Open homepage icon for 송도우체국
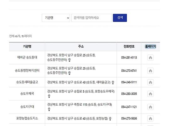The width and height of the screenshot is (176, 126). pos(150,94)
